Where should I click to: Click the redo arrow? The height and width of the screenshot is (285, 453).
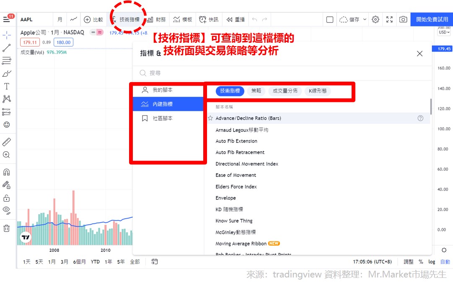click(x=265, y=20)
